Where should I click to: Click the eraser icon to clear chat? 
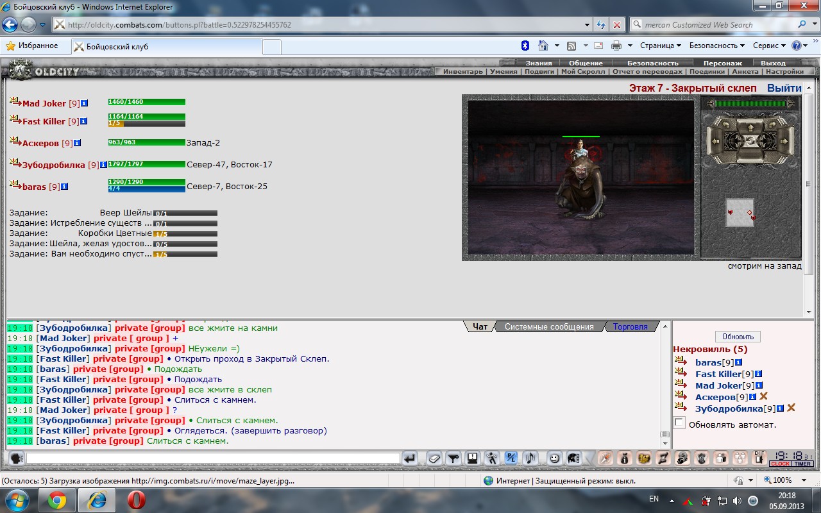(x=434, y=458)
